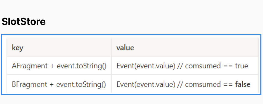Viewport: 263px width, 104px height.
Task: Click "comsumed" in the false row
Action: click(x=203, y=84)
